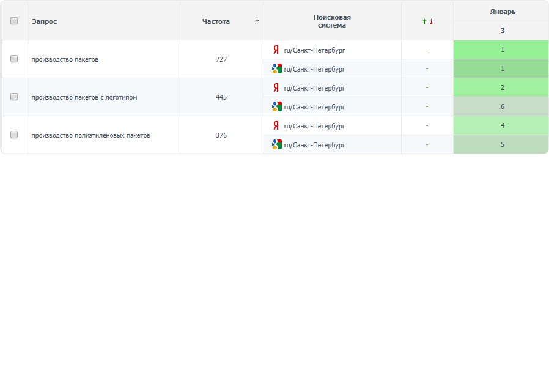Check the box for 'производство пакетов' row

tap(14, 59)
